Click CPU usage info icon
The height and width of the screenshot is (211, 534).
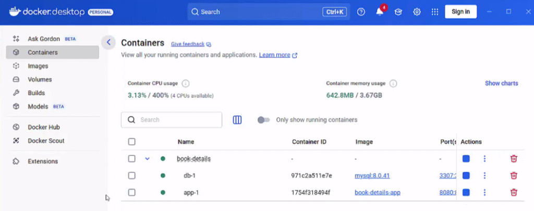point(186,83)
